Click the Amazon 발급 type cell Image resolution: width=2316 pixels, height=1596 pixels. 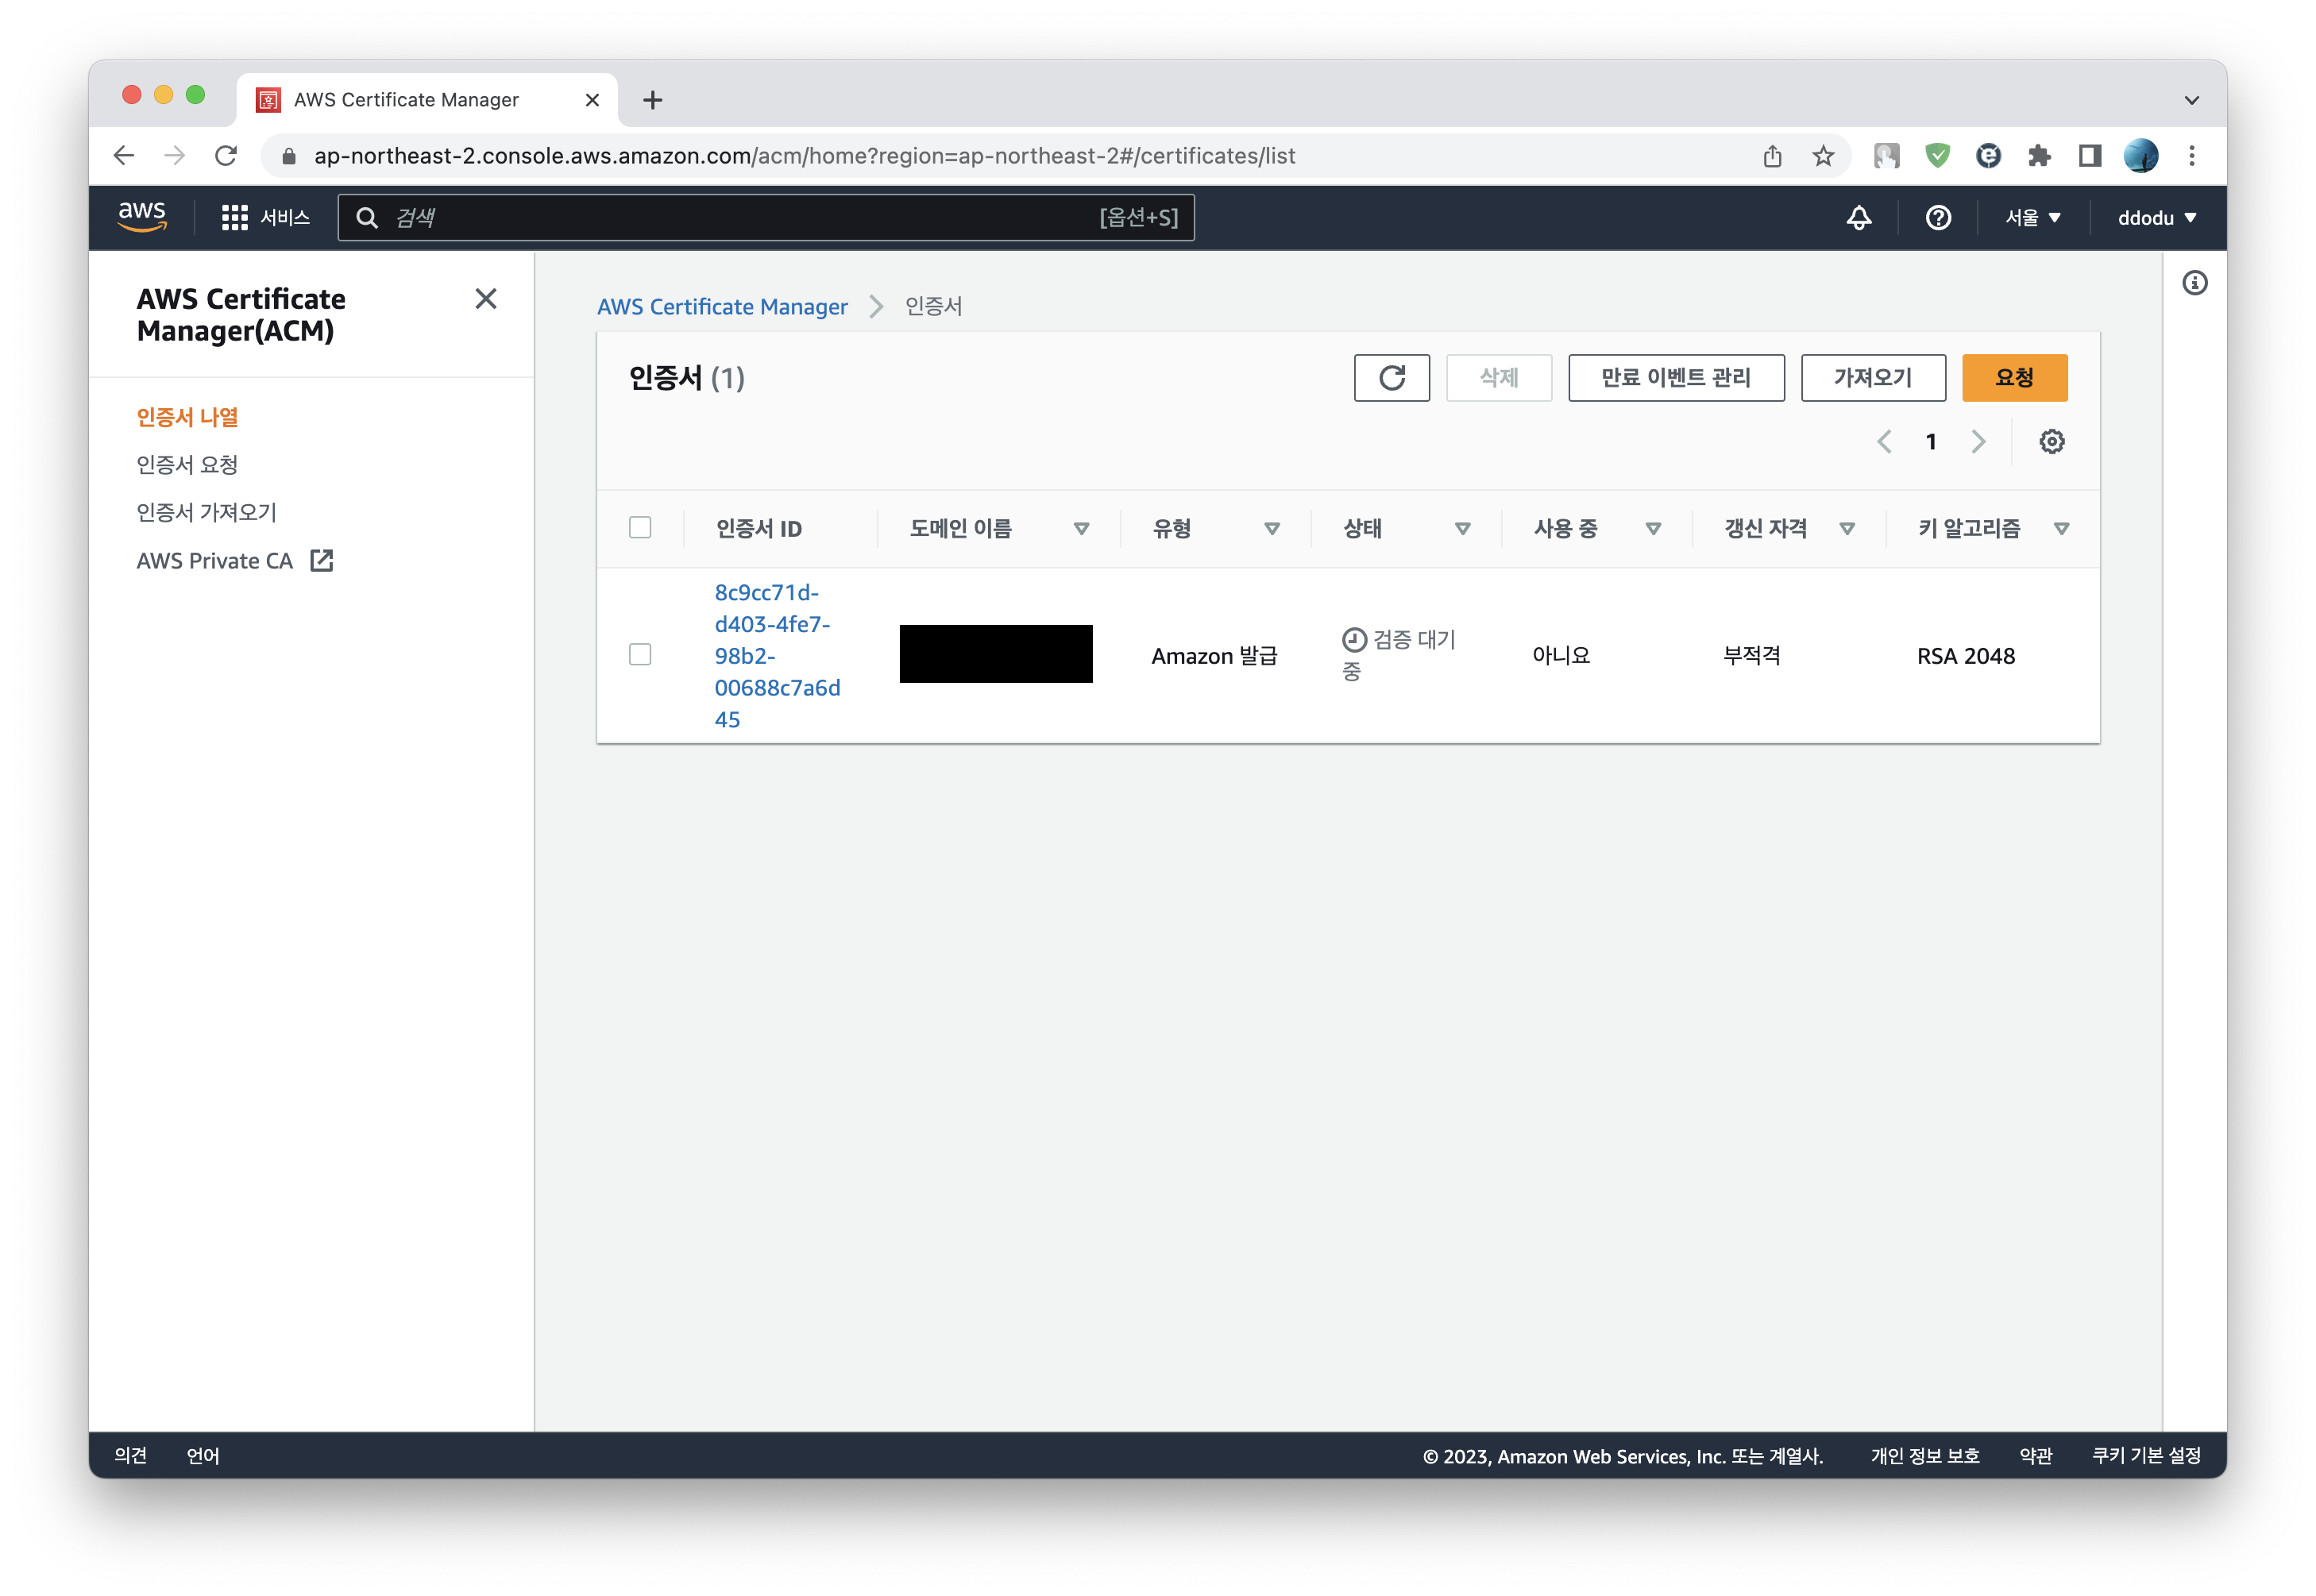click(x=1214, y=656)
